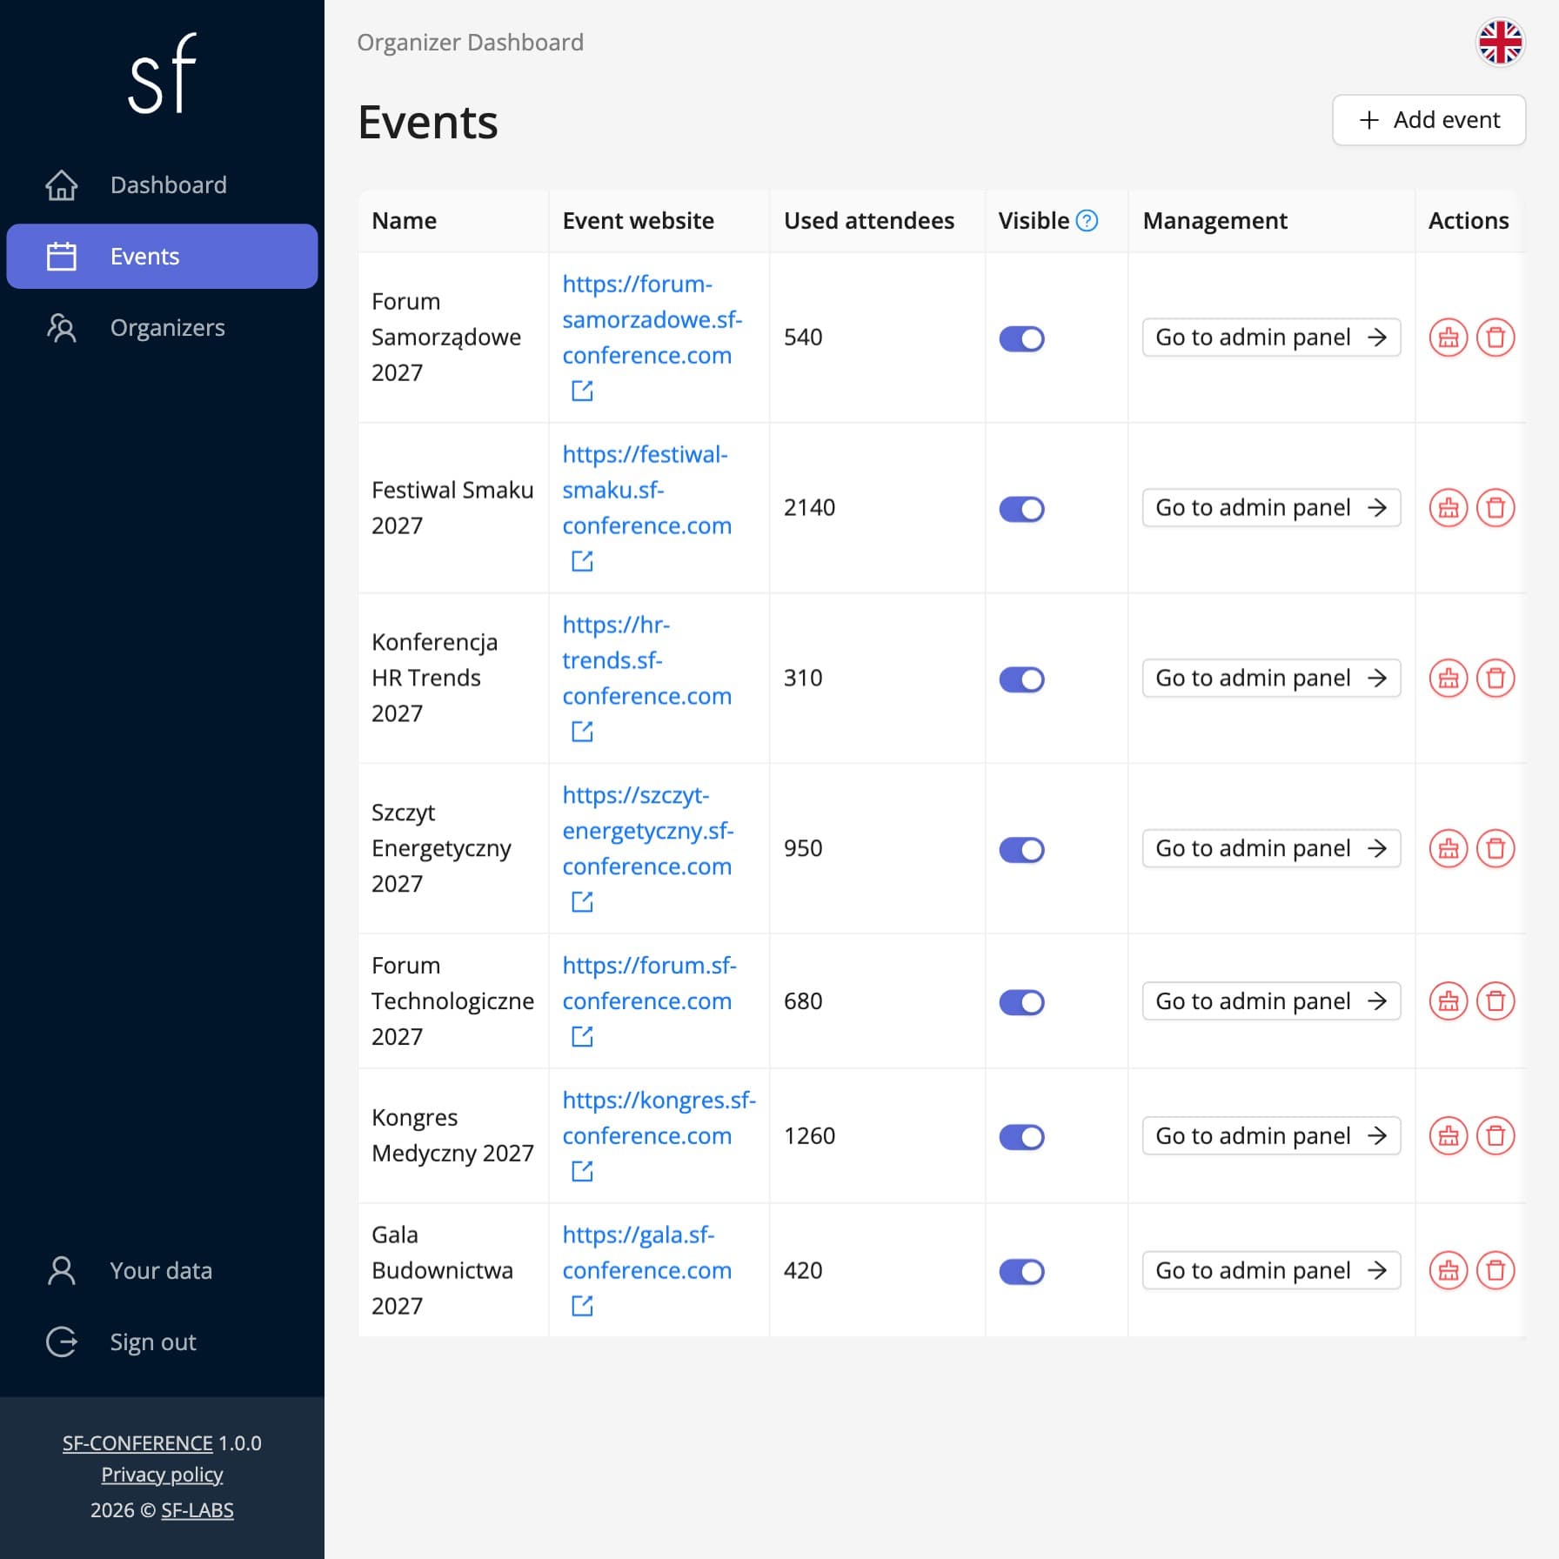Sign out from the sidebar
Screen dimensions: 1559x1559
tap(162, 1342)
